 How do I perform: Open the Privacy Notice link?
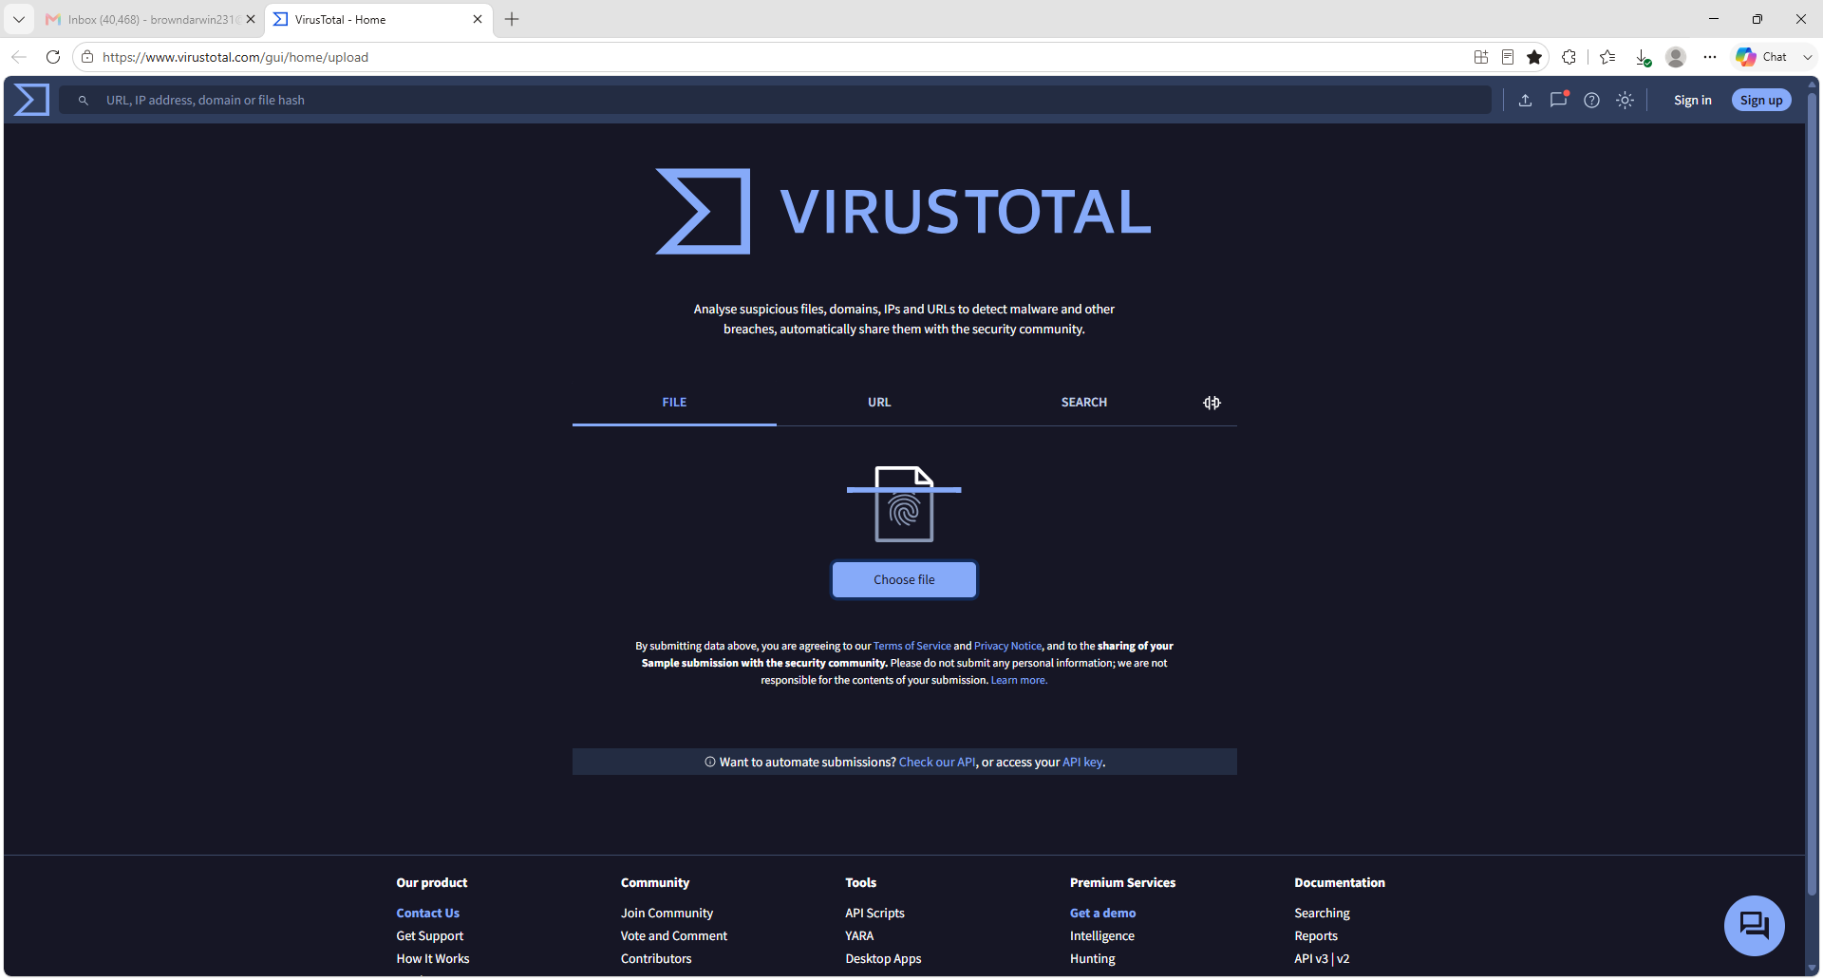(1007, 646)
